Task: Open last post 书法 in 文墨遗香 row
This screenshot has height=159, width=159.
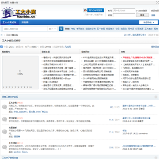Action: [125, 130]
